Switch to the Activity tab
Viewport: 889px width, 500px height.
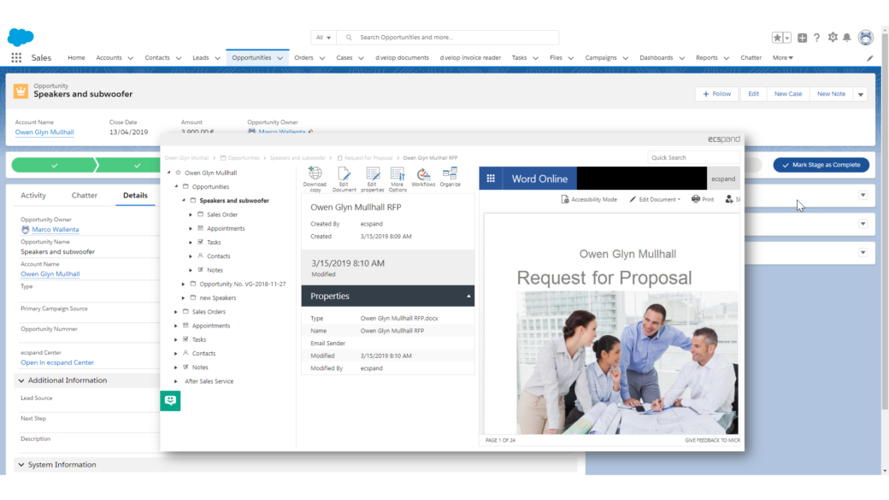tap(33, 196)
